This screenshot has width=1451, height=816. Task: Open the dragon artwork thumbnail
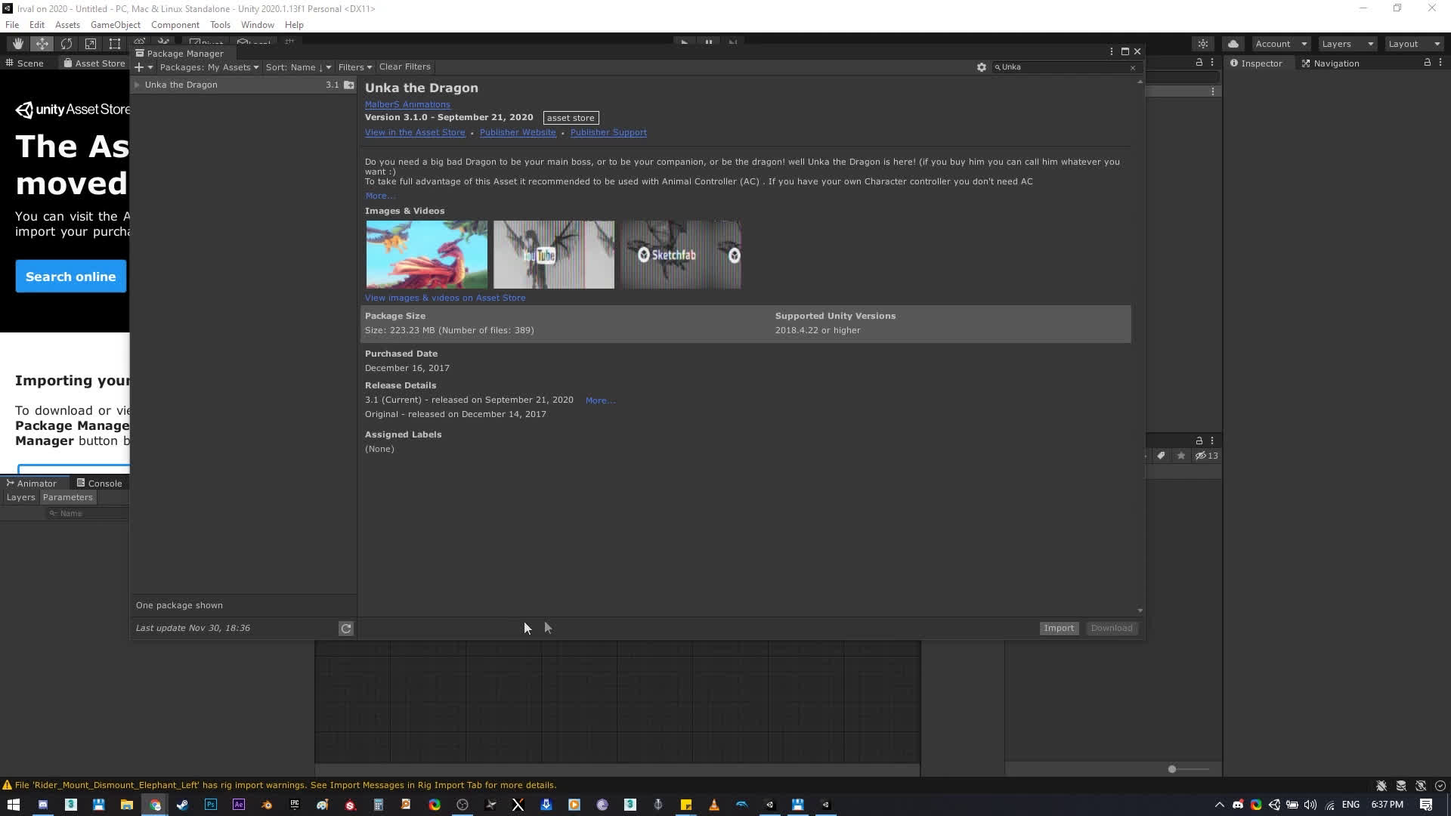[x=426, y=255]
